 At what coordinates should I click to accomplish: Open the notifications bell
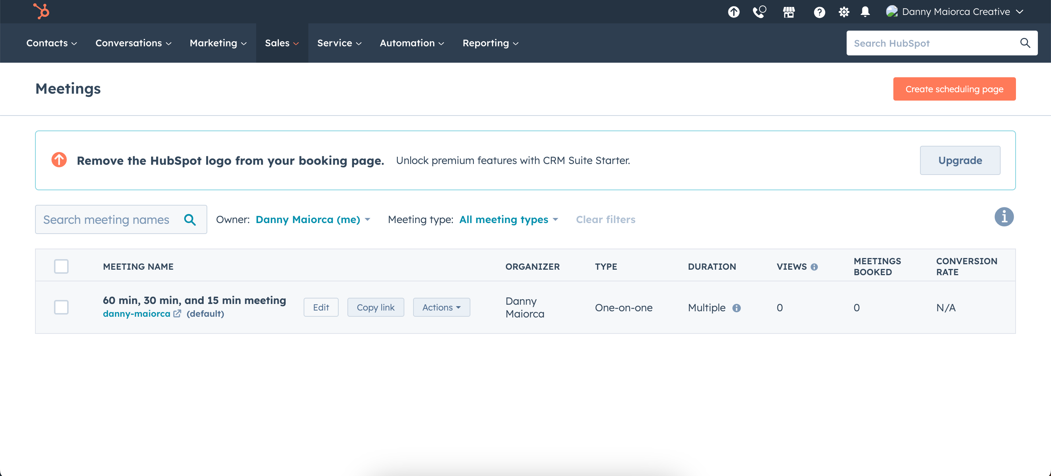pos(865,12)
